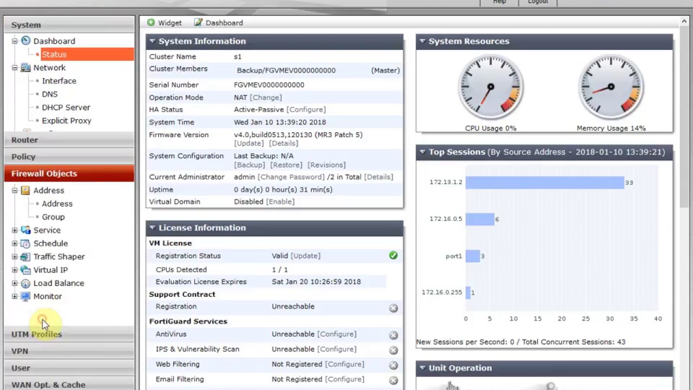The image size is (693, 390).
Task: Select Group under Address
Action: point(53,217)
